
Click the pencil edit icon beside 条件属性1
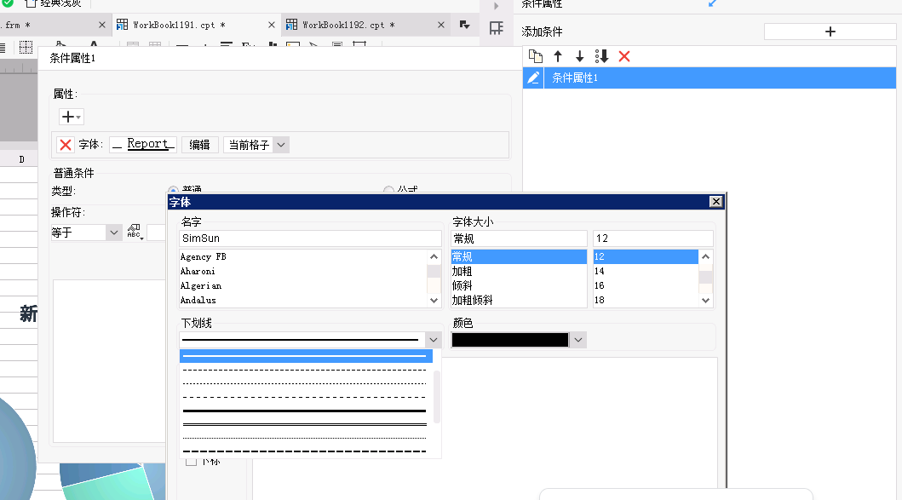(x=533, y=78)
